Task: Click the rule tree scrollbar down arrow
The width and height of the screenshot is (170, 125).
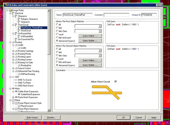Action: click(49, 110)
